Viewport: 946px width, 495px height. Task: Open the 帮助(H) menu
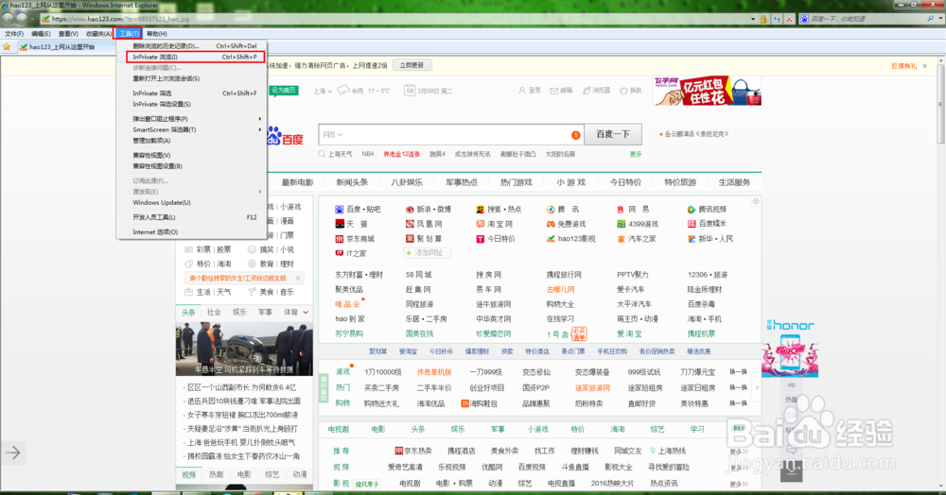[x=157, y=34]
